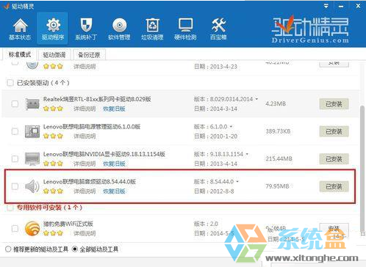Open 详细说明 link for 猎豹免费WiFi
The image size is (366, 267).
coord(85,233)
